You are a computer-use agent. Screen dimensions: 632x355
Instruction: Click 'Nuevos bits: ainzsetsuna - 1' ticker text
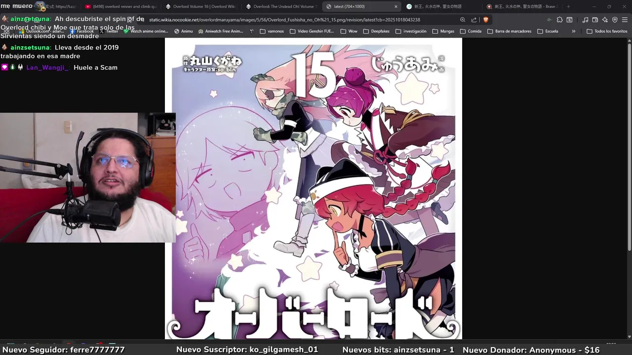398,350
